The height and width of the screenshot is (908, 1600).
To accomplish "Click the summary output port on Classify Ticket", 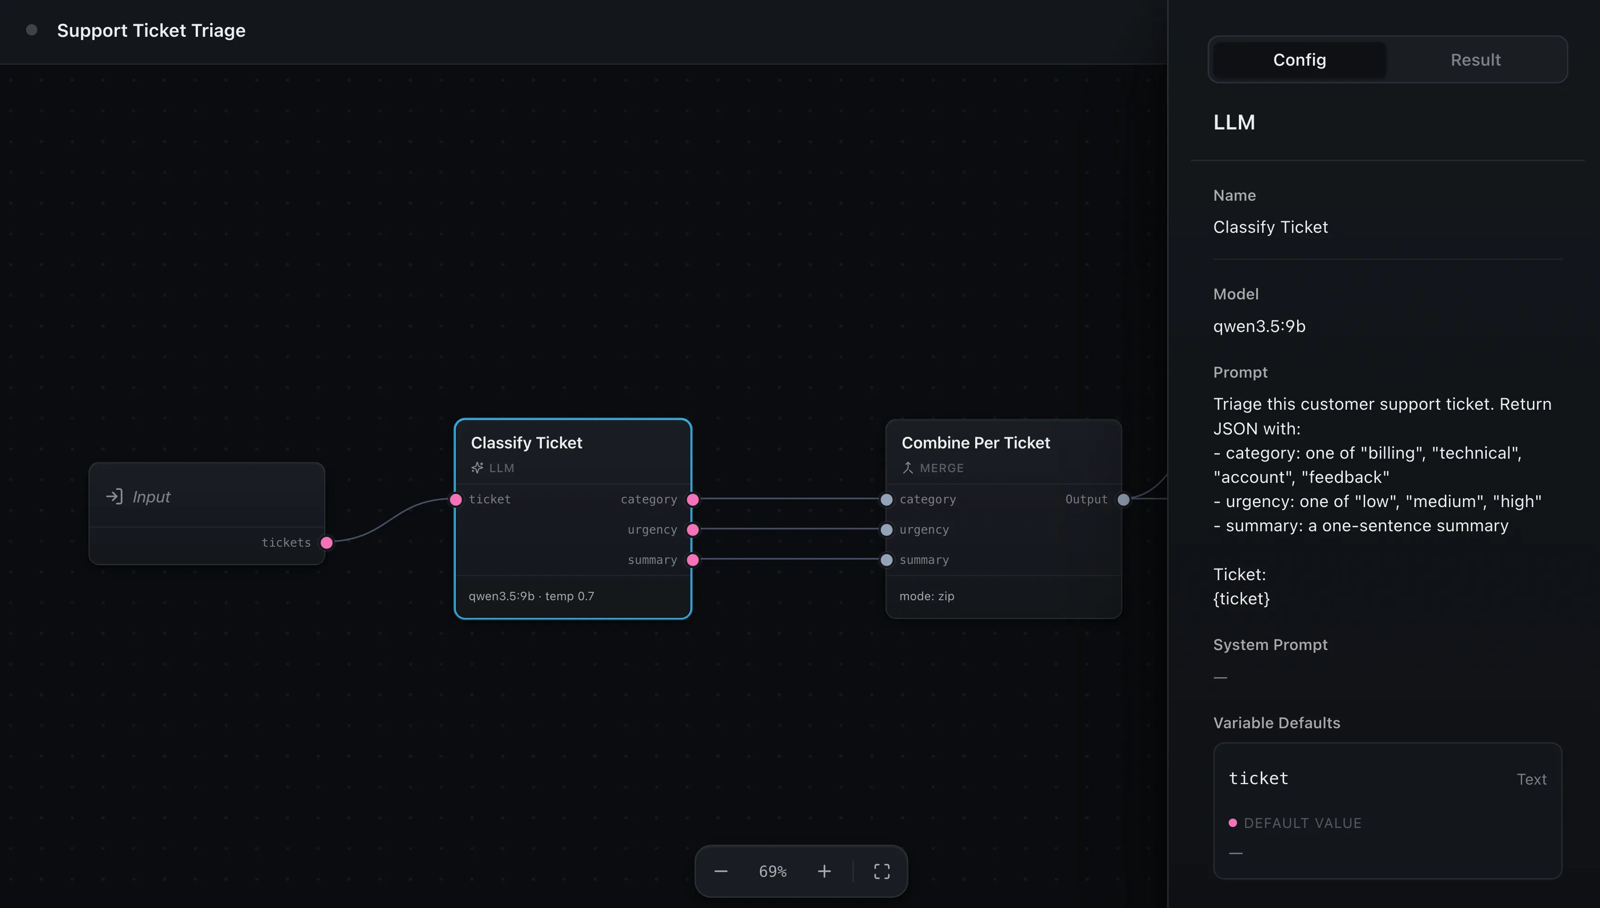I will coord(693,560).
